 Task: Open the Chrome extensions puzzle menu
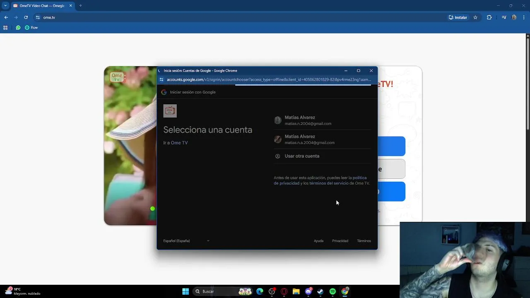pos(489,17)
